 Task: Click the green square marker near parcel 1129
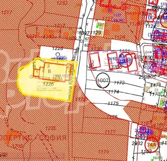click(98, 27)
